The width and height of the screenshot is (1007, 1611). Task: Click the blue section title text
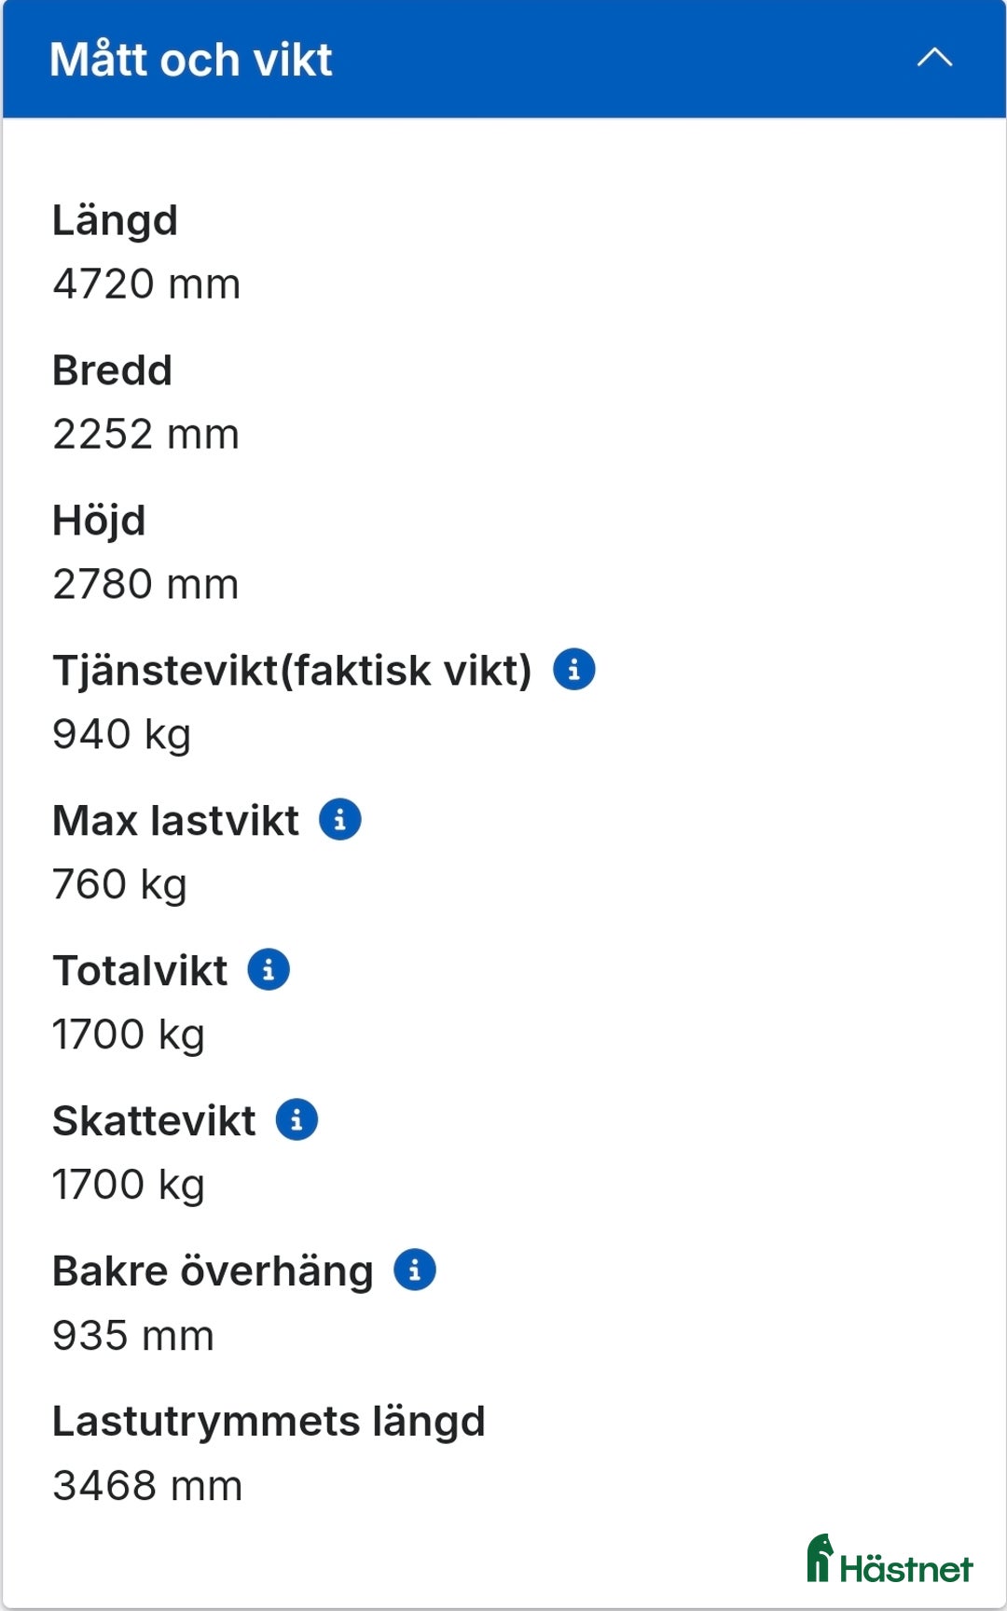pyautogui.click(x=190, y=60)
